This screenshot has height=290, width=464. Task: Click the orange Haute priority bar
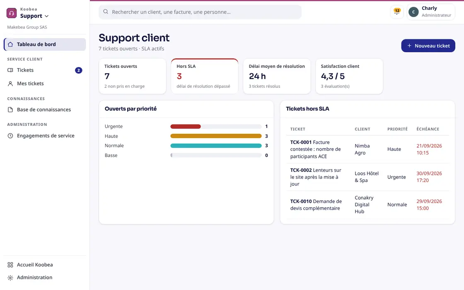(x=216, y=136)
